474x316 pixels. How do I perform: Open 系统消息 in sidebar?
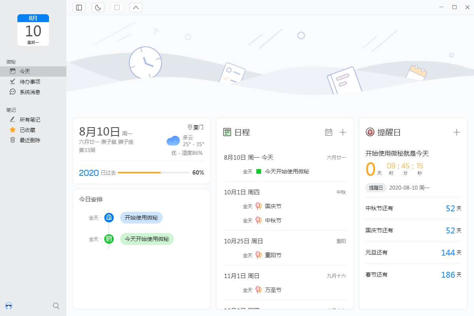coord(30,92)
